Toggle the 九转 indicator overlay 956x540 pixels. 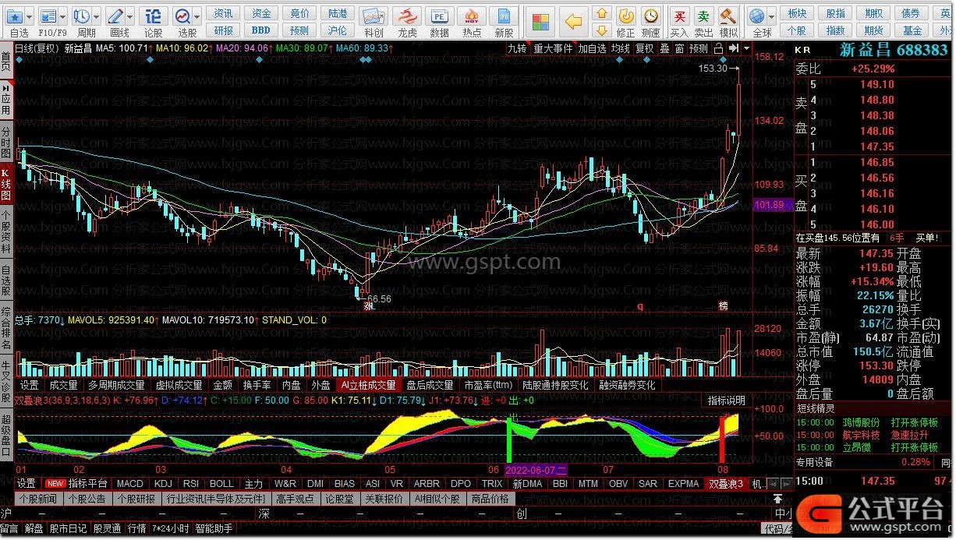click(x=517, y=48)
